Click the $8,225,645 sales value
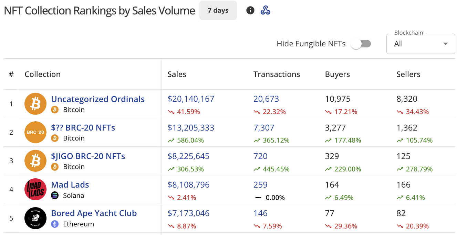 tap(189, 156)
